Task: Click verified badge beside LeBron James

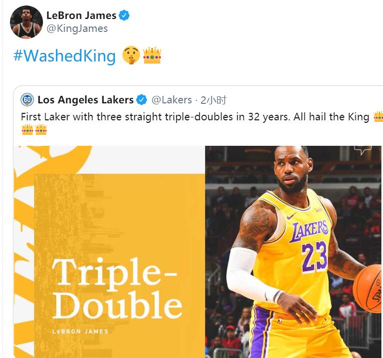Action: tap(124, 15)
